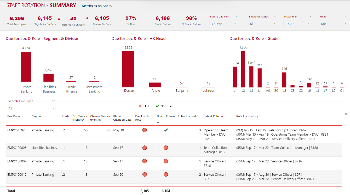Click the Due legend red circle

[x=140, y=106]
